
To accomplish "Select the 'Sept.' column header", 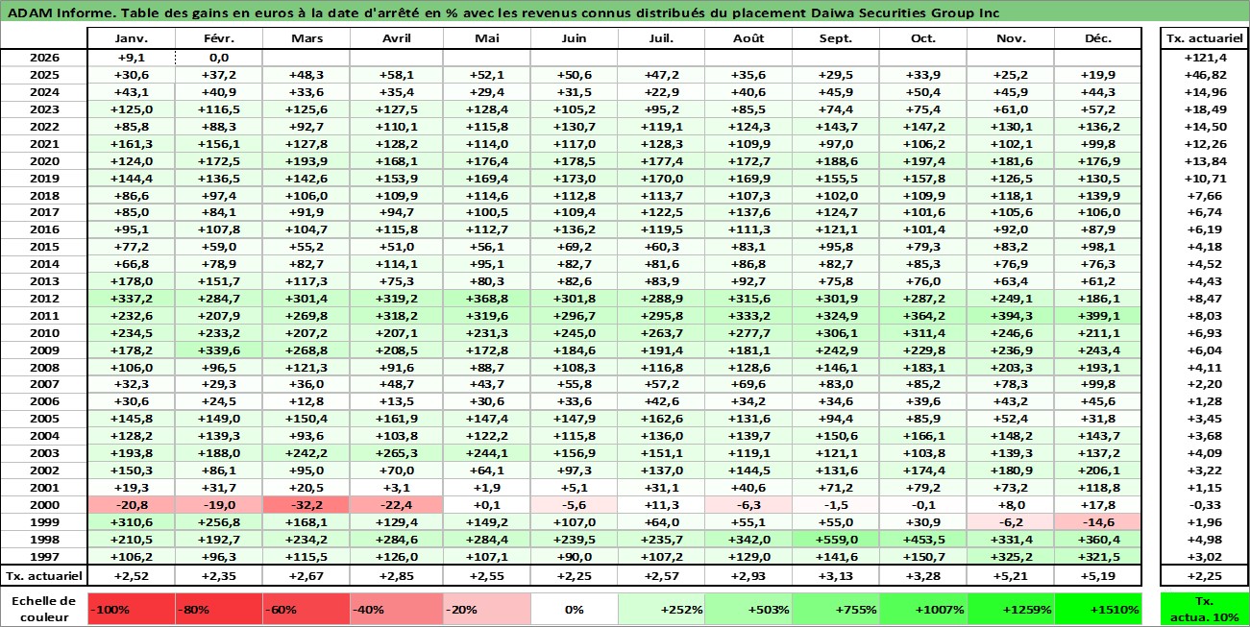I will coord(836,38).
